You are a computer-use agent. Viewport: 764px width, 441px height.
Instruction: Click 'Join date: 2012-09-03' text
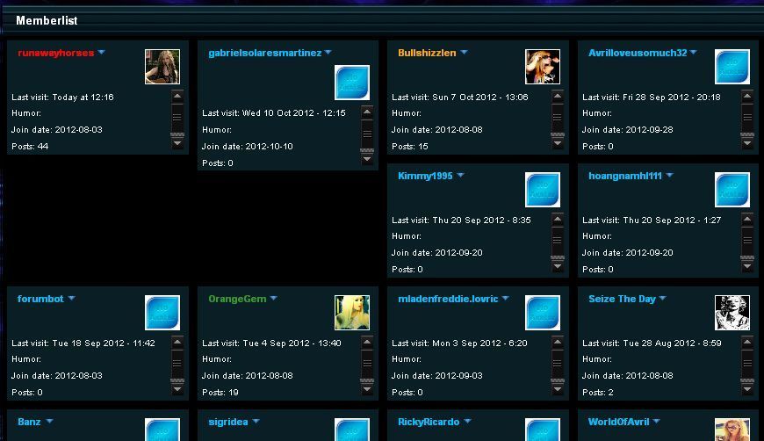click(x=437, y=376)
